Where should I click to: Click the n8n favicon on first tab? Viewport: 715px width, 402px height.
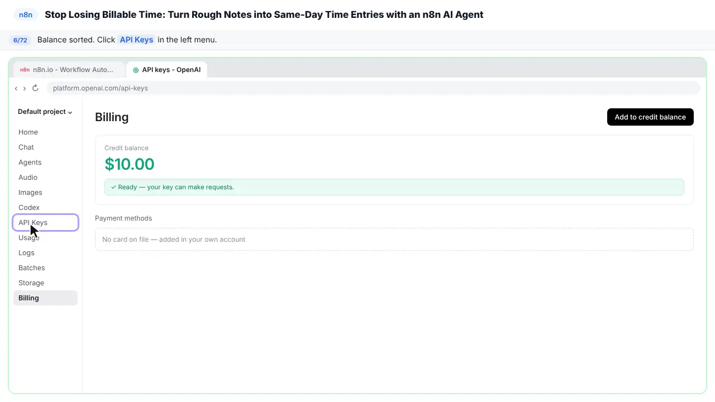pyautogui.click(x=25, y=70)
